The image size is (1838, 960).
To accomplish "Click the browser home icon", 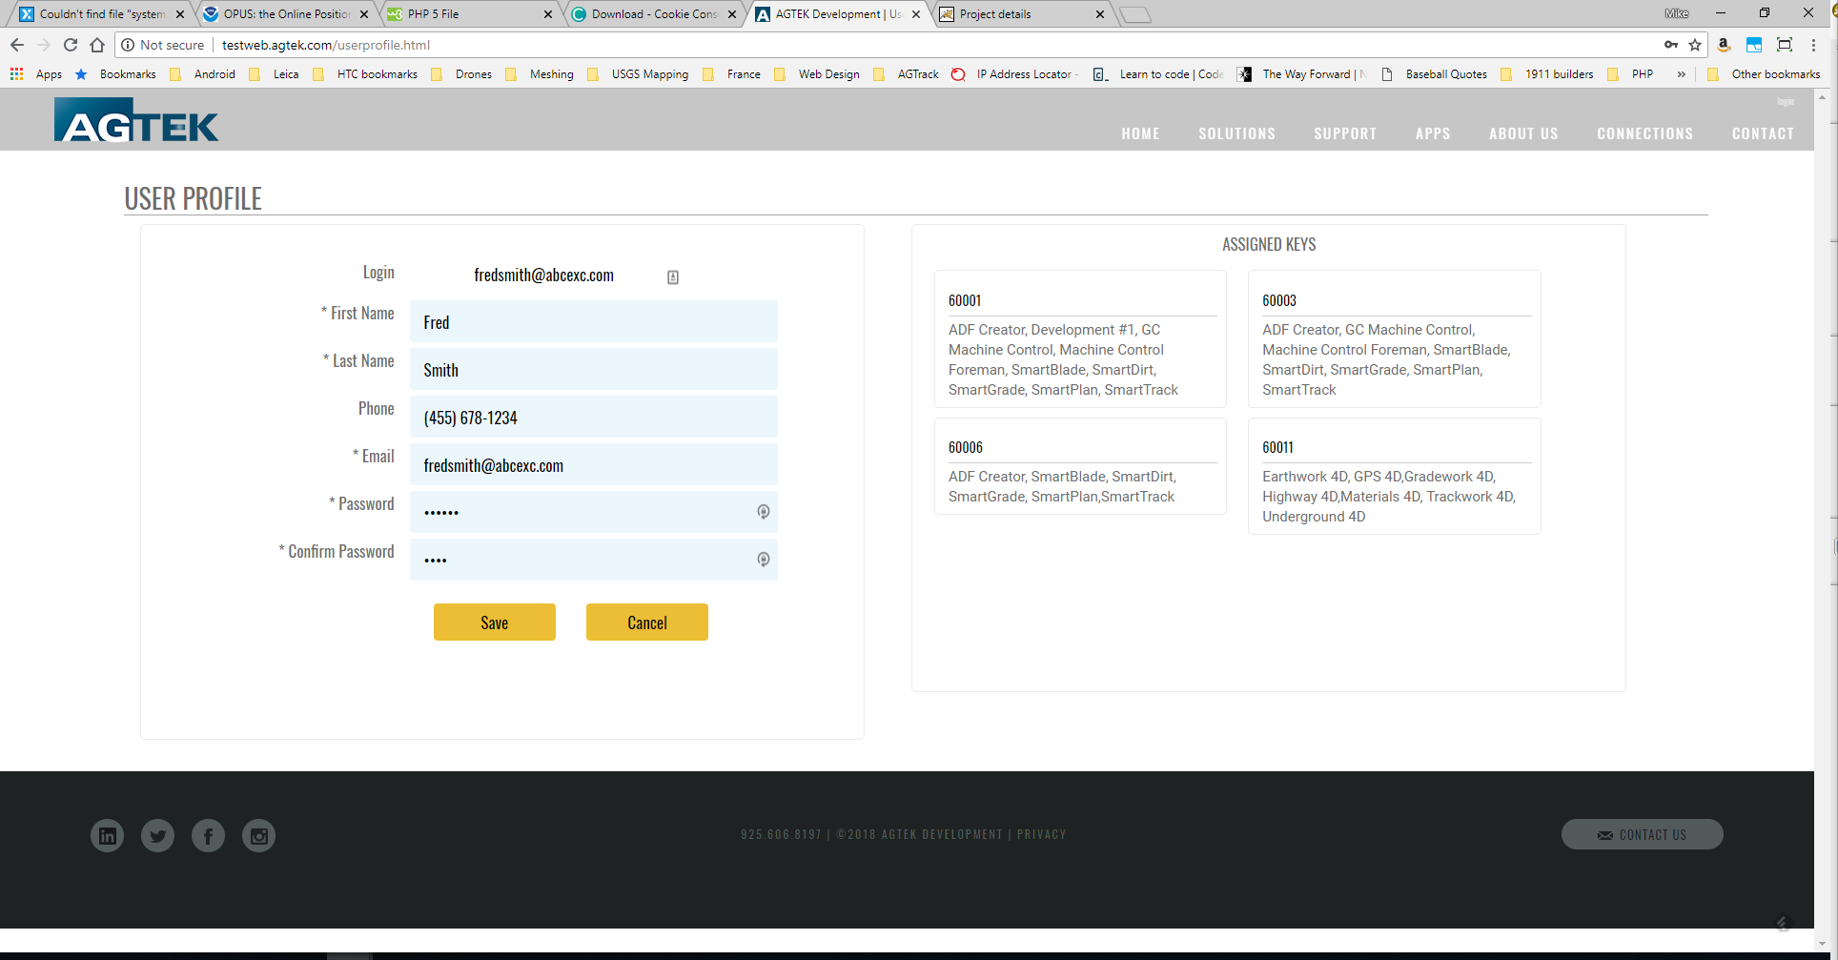I will (97, 45).
